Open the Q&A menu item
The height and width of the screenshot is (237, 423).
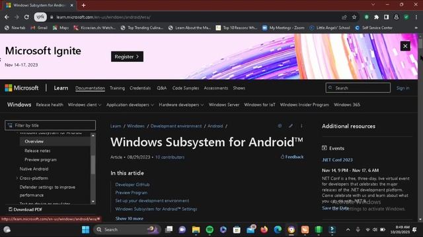(161, 88)
